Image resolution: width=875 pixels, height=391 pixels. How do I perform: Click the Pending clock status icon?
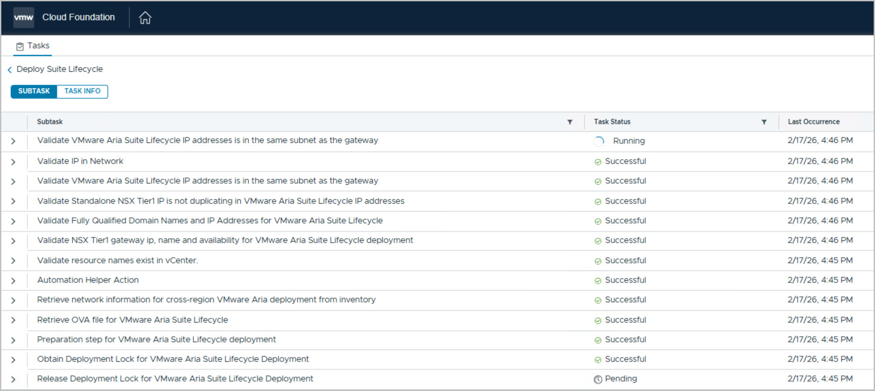(598, 379)
